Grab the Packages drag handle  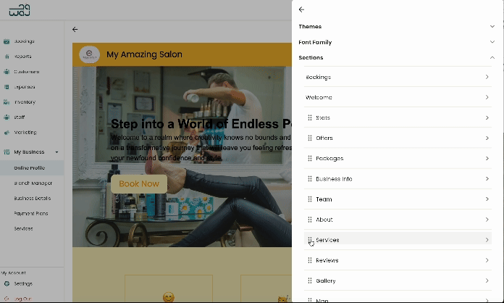tap(310, 158)
